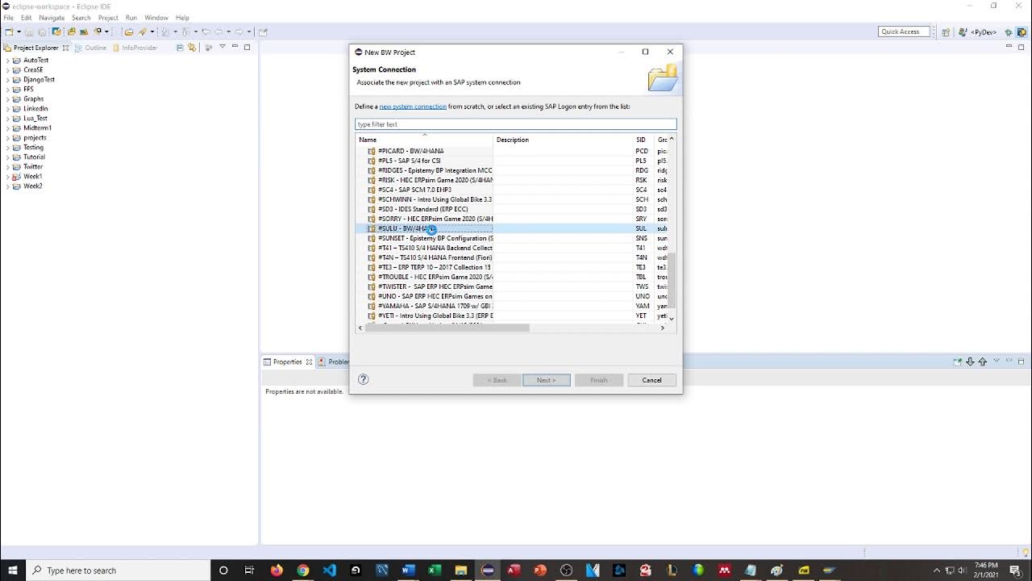Click the Quick Access field
The width and height of the screenshot is (1032, 581).
tap(903, 31)
